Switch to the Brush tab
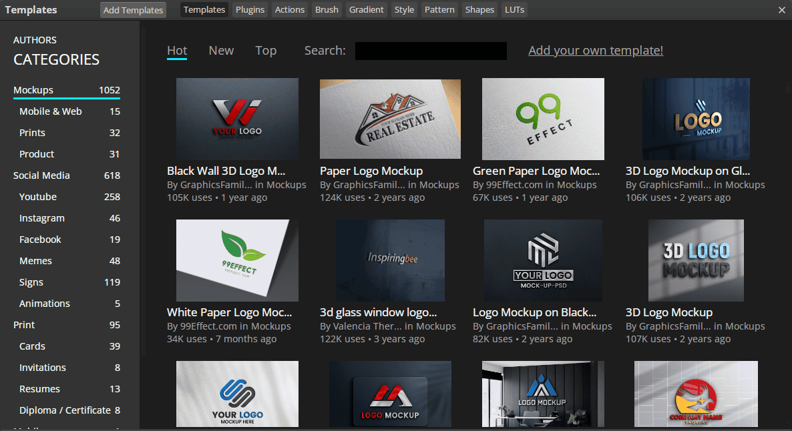The height and width of the screenshot is (431, 792). pyautogui.click(x=327, y=9)
